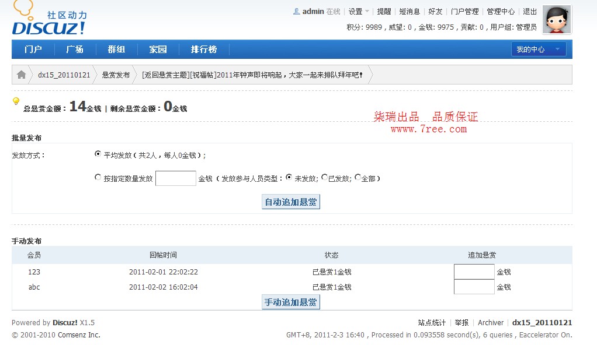The width and height of the screenshot is (597, 345).
Task: Click the 追加悬赏 column header
Action: (482, 255)
